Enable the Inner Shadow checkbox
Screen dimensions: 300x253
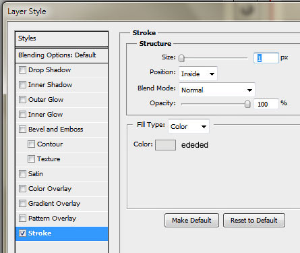click(22, 84)
